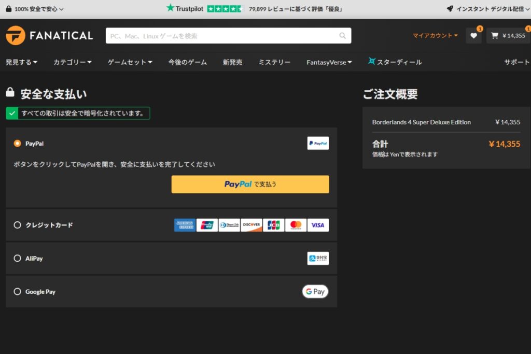Open the サポート menu item

click(x=517, y=62)
